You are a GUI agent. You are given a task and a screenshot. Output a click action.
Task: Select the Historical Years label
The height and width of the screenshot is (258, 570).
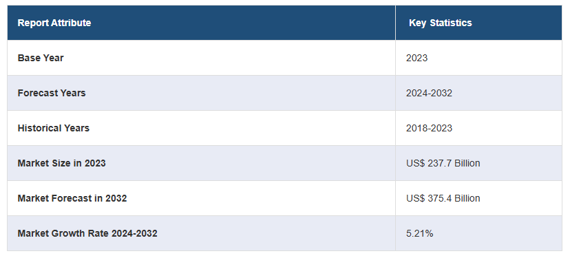[x=54, y=128]
